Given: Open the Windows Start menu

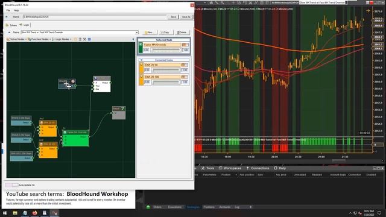Looking at the screenshot, I should pos(5,213).
